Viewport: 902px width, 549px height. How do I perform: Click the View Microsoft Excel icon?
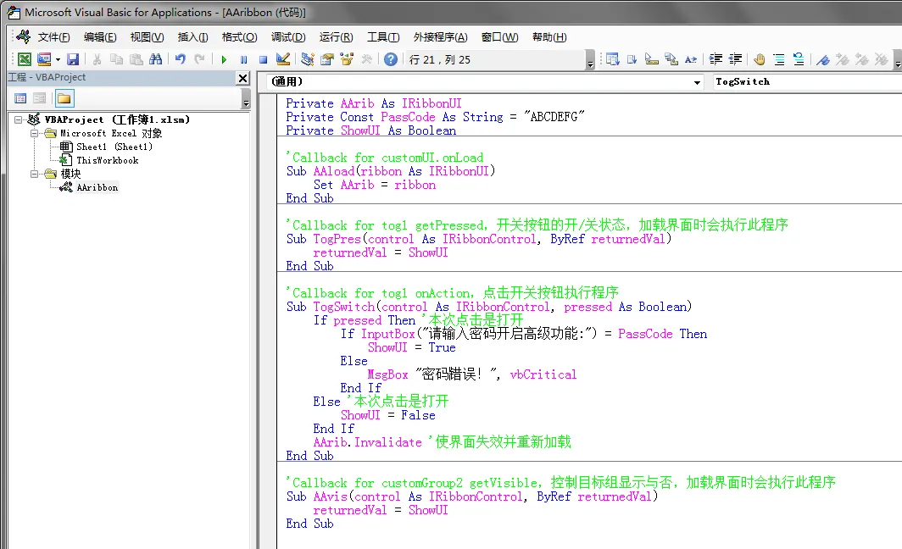(x=24, y=59)
